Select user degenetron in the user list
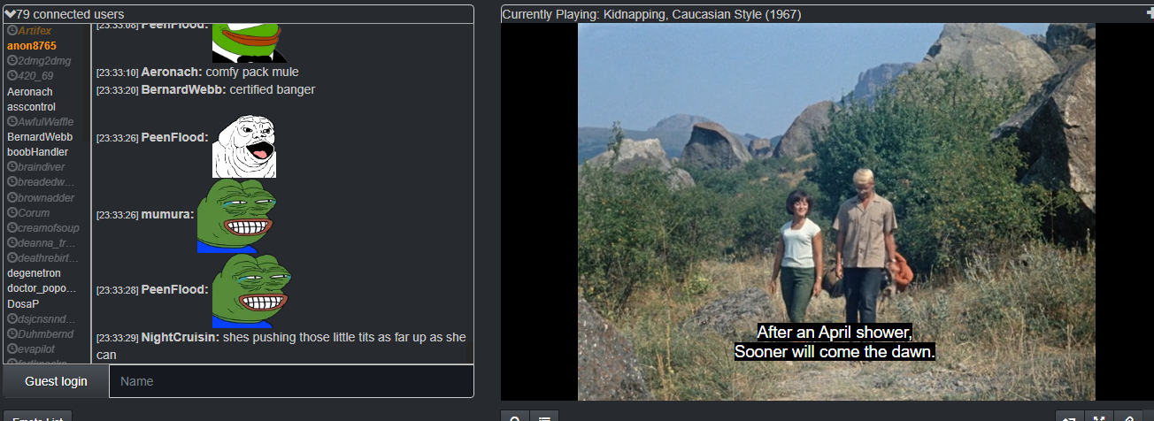 point(34,273)
